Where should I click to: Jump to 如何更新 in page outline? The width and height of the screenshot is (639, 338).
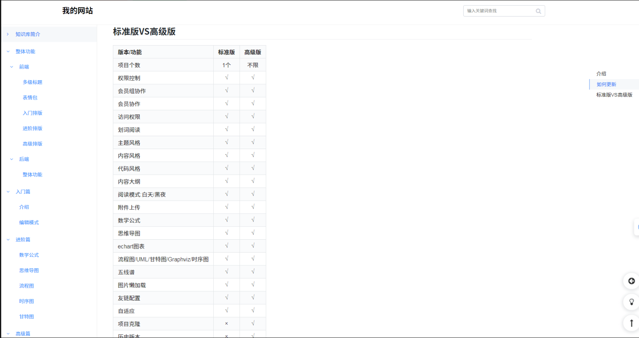[606, 84]
